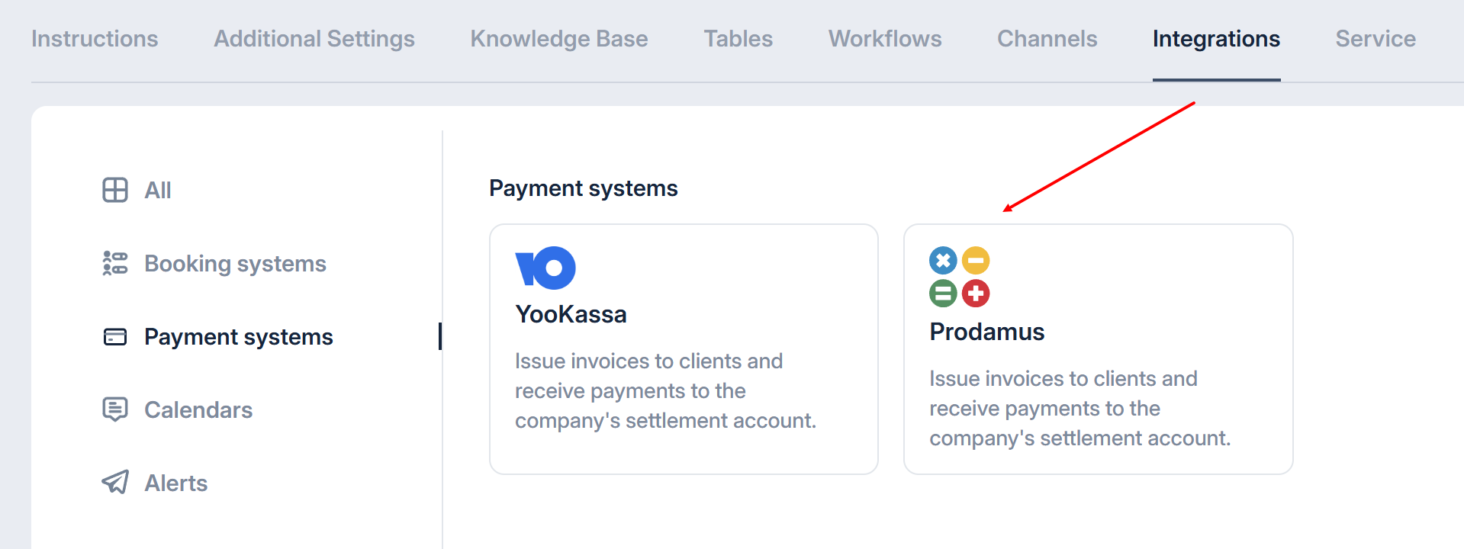
Task: Click the active Integrations tab
Action: [1216, 39]
